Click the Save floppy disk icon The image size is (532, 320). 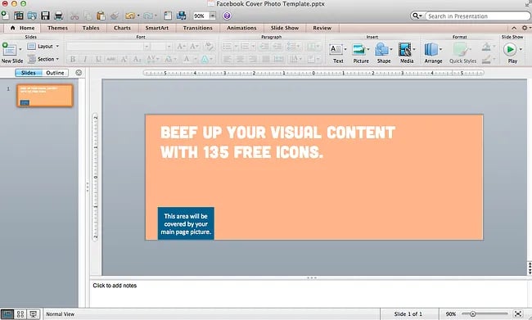point(45,16)
